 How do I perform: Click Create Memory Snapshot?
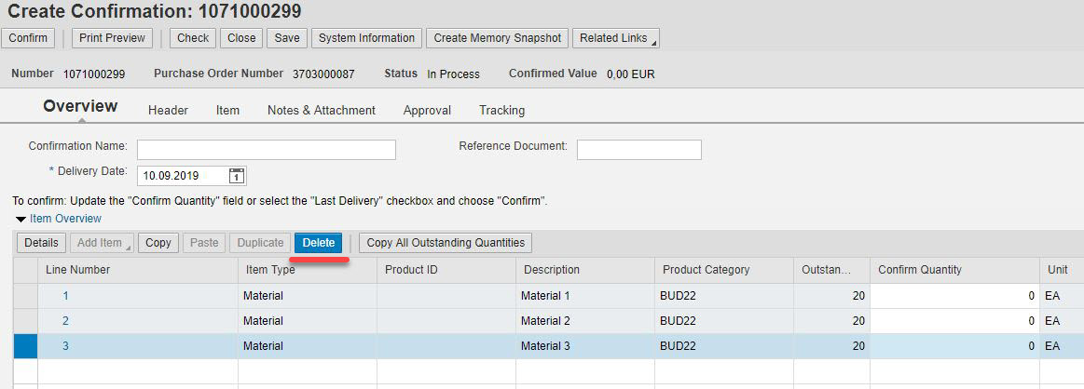pos(497,38)
